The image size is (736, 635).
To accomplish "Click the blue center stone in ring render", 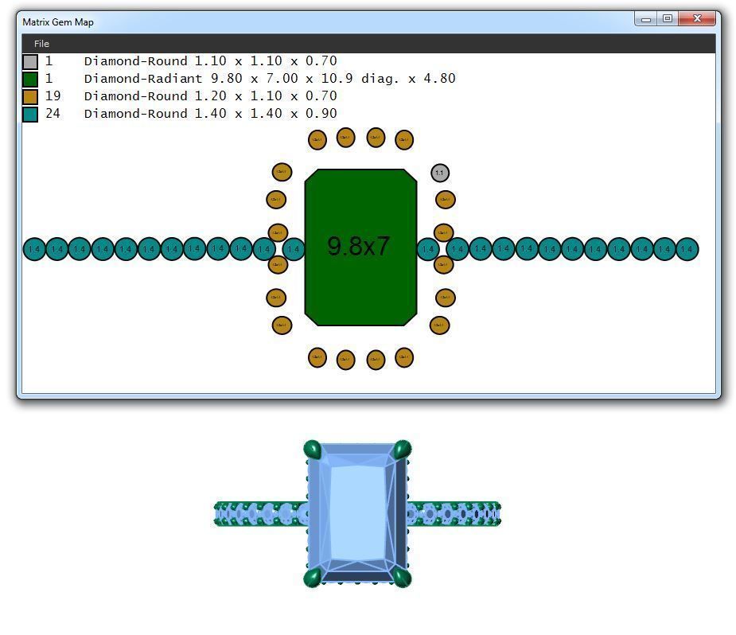I will pos(358,513).
